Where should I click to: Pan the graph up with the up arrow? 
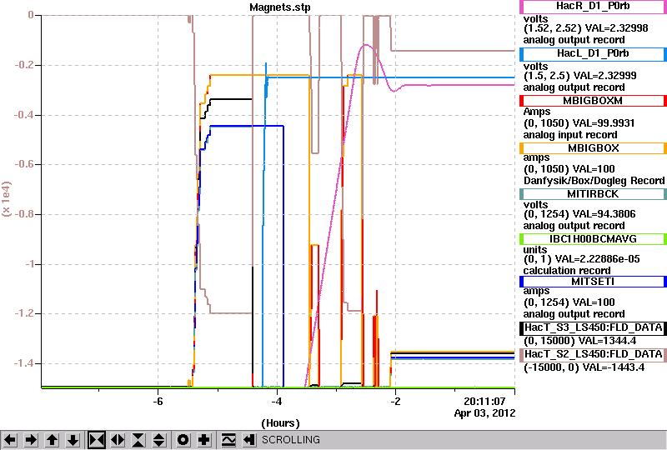pos(53,440)
